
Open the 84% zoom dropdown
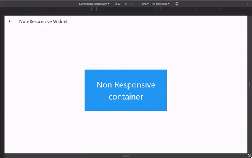[145, 4]
